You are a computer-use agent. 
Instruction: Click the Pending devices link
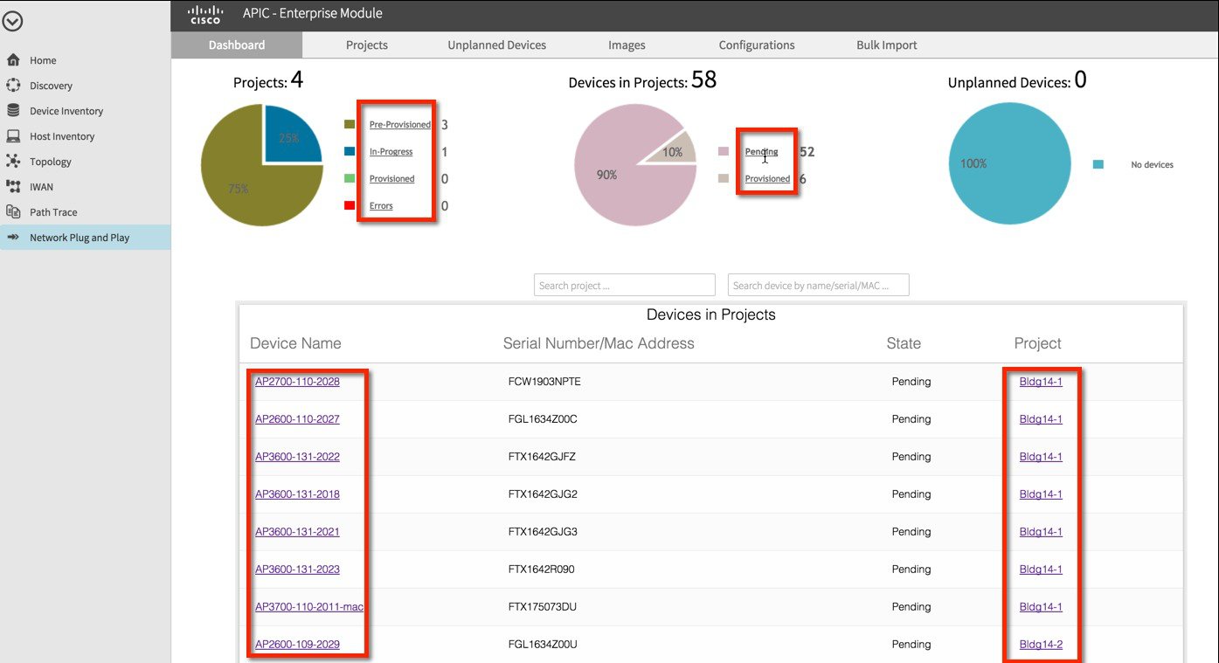tap(761, 152)
